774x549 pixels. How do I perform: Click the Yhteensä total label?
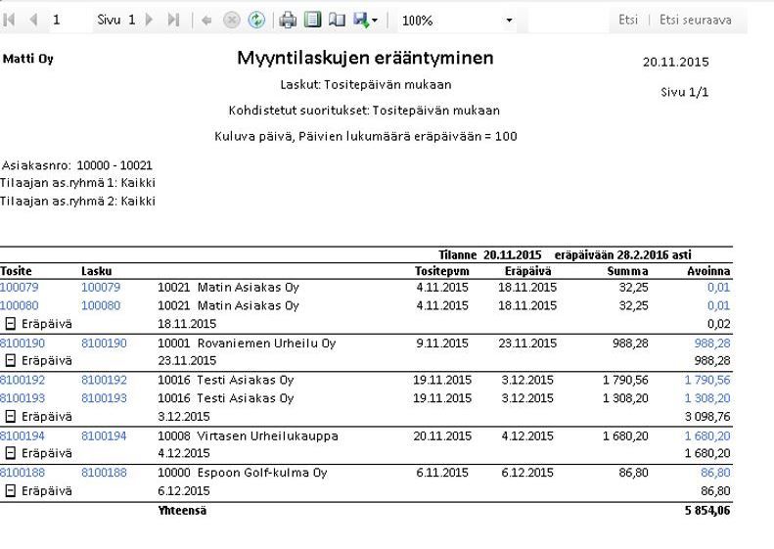point(182,511)
